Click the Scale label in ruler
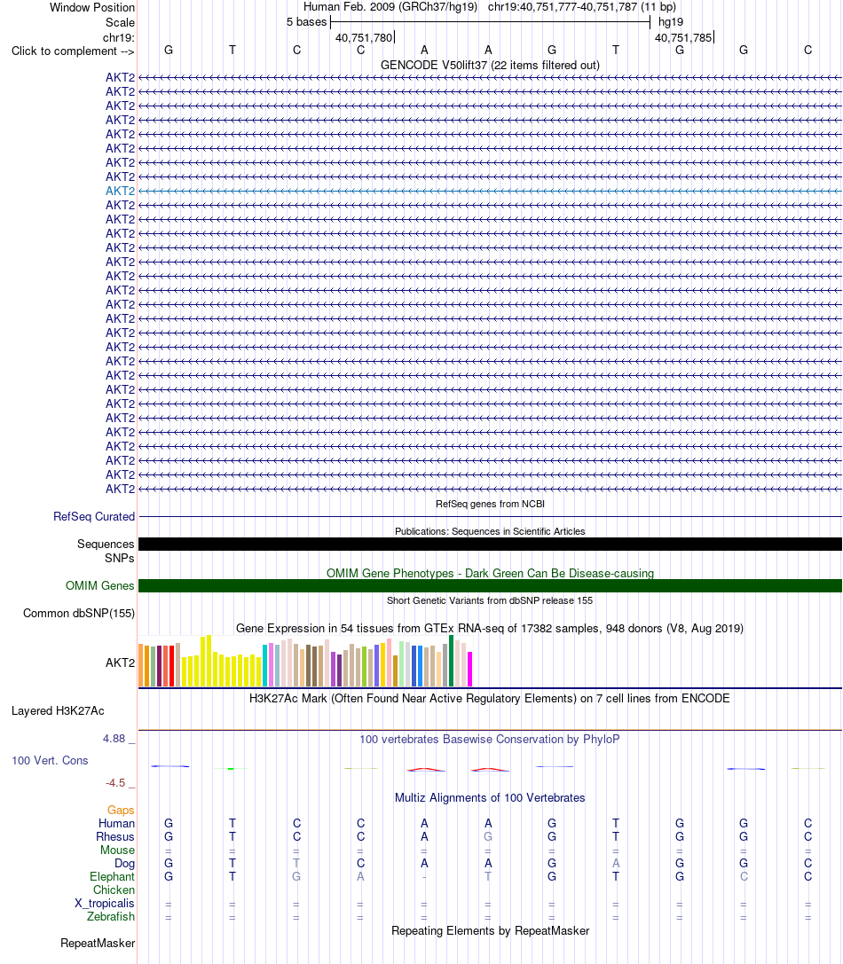Viewport: 843px width, 964px height. [x=120, y=23]
